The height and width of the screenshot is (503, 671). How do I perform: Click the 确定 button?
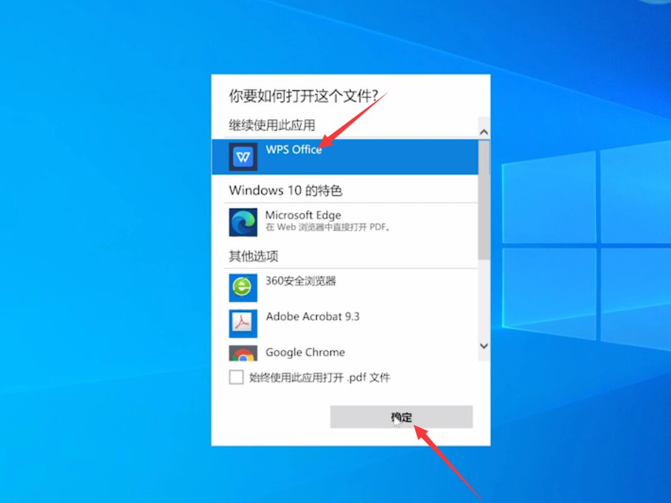click(x=401, y=417)
